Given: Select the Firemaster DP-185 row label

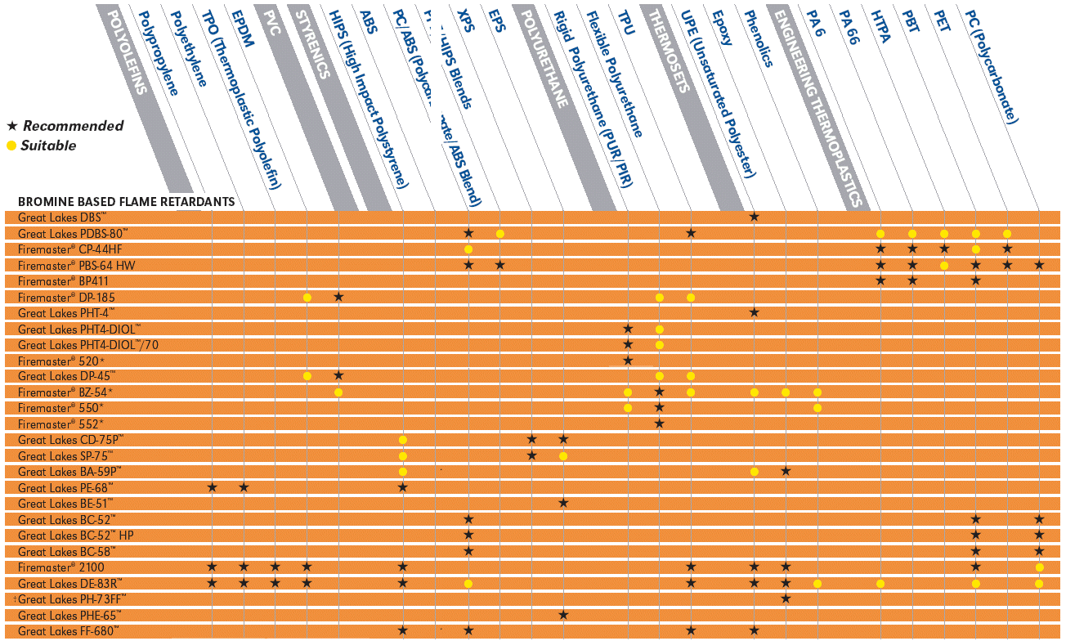Looking at the screenshot, I should pos(66,298).
